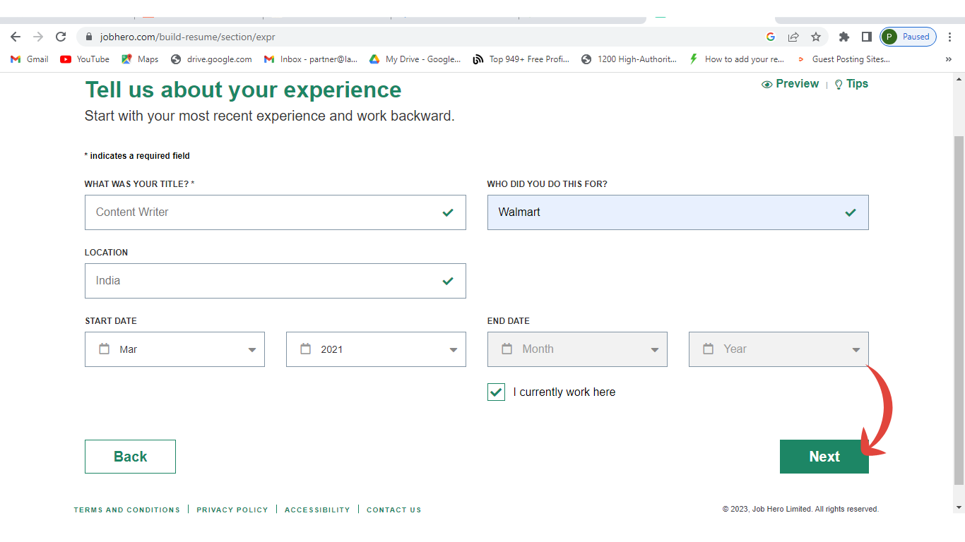Screen dimensions: 965x542
Task: Click the Back button
Action: point(130,457)
